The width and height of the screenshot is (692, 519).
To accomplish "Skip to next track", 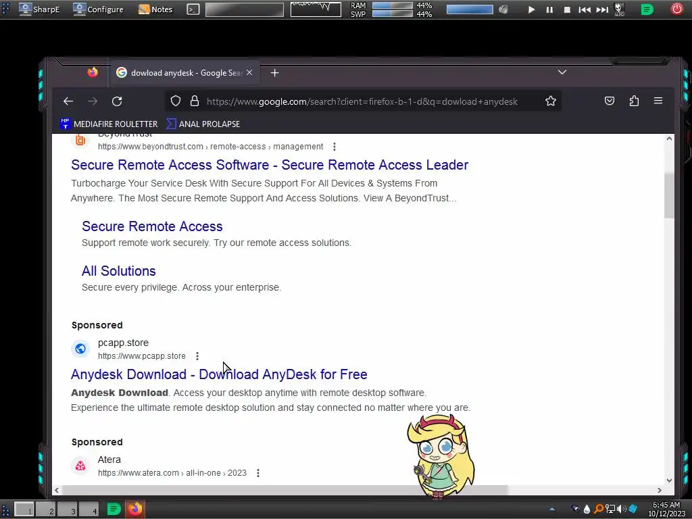I will click(602, 9).
